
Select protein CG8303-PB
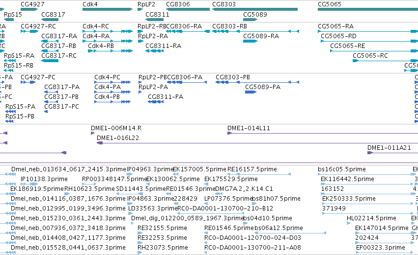(233, 77)
